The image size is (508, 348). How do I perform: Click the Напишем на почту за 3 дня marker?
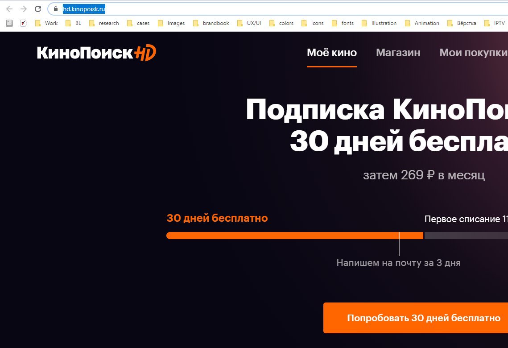pos(398,263)
